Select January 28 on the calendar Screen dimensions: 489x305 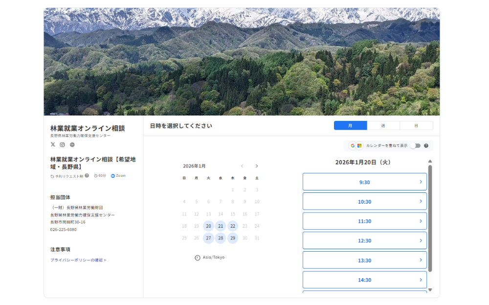point(221,238)
